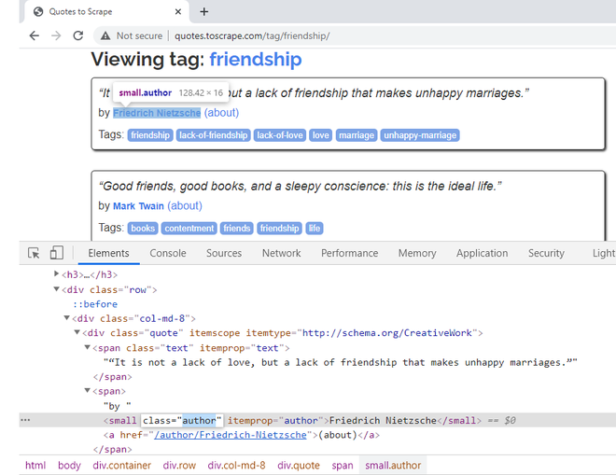Toggle the device toolbar icon

click(57, 253)
